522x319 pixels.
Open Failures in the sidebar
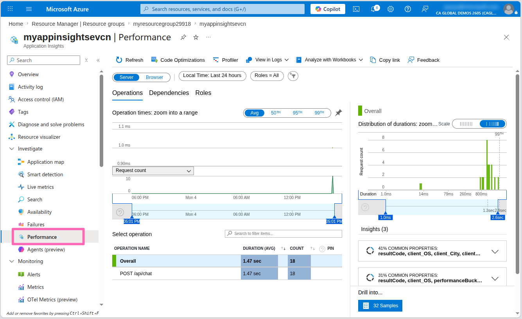coord(36,224)
